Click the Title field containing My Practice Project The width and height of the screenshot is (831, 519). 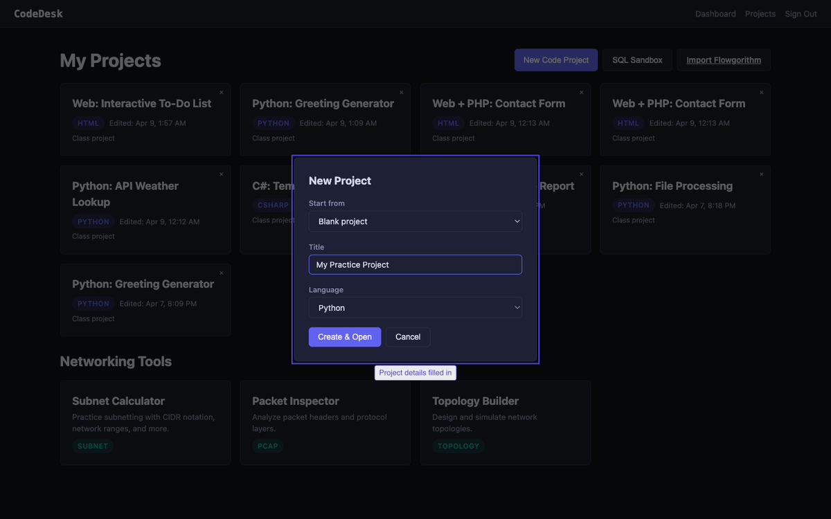[x=415, y=264]
